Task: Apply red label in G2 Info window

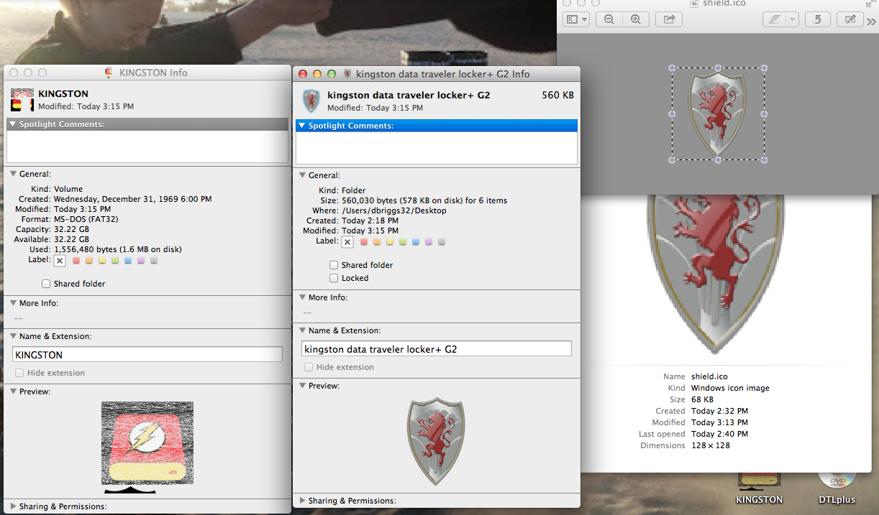Action: pos(364,242)
